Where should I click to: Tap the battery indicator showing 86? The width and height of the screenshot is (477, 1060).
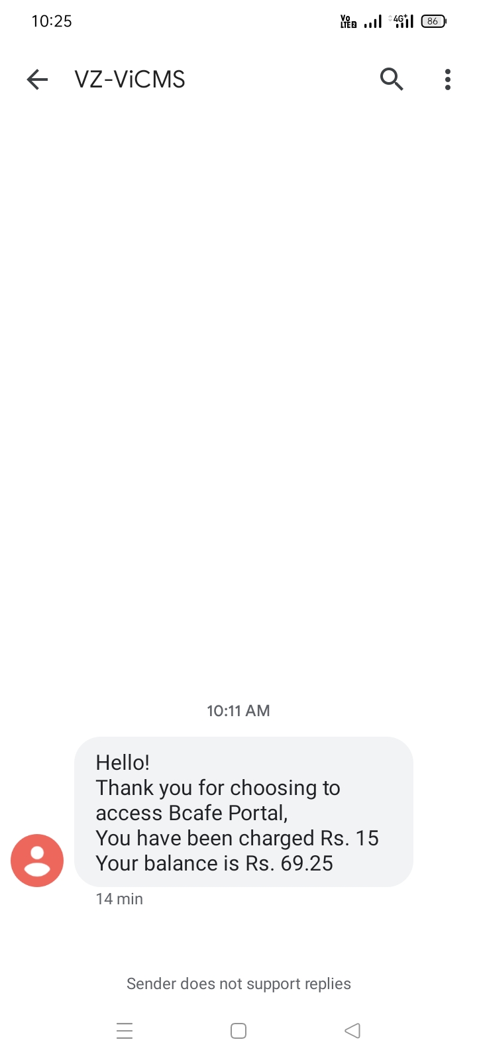(433, 21)
